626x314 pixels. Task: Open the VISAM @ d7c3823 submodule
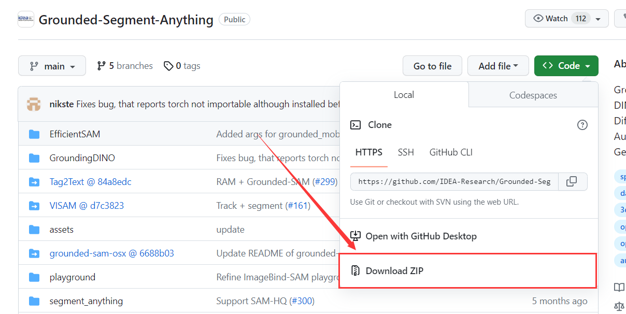tap(87, 206)
